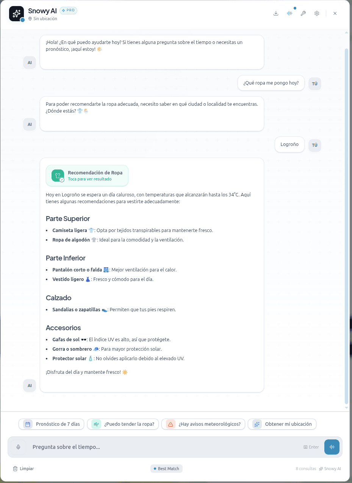Screen dimensions: 352x483
Task: Open the Recomendación de Ropa result card
Action: 87,176
